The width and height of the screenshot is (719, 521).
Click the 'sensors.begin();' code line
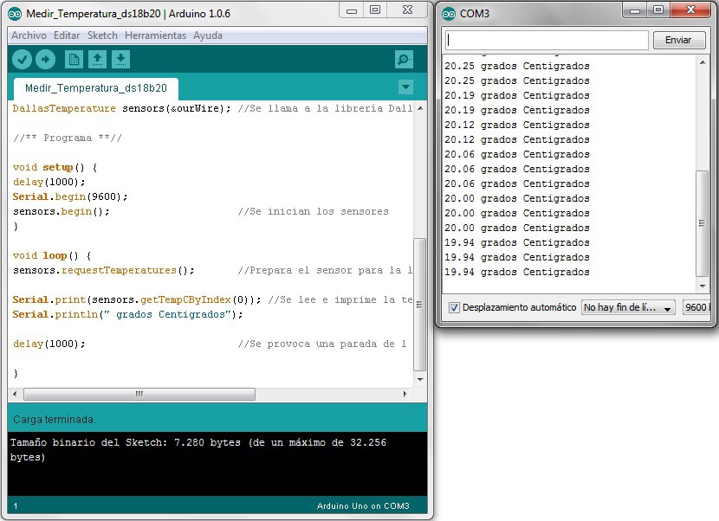[x=61, y=211]
